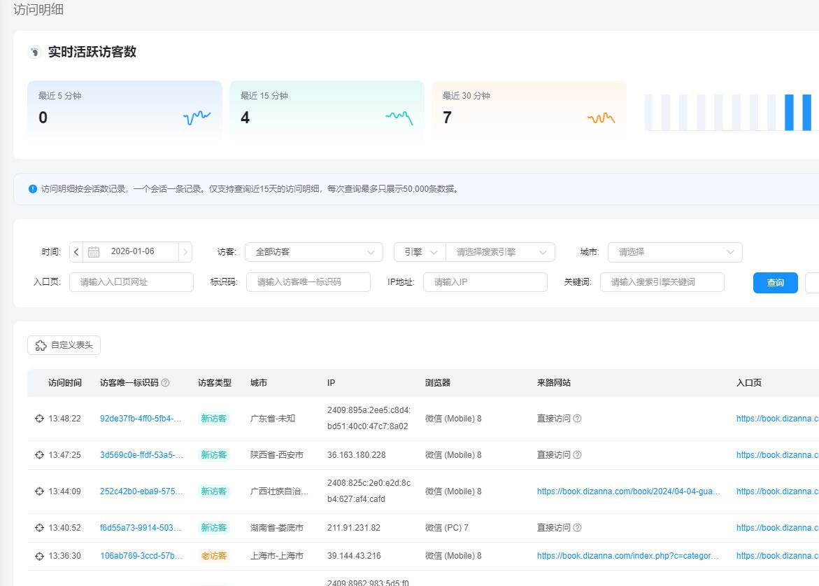The image size is (819, 586).
Task: Expand the 引擎 type dropdown
Action: (x=420, y=252)
